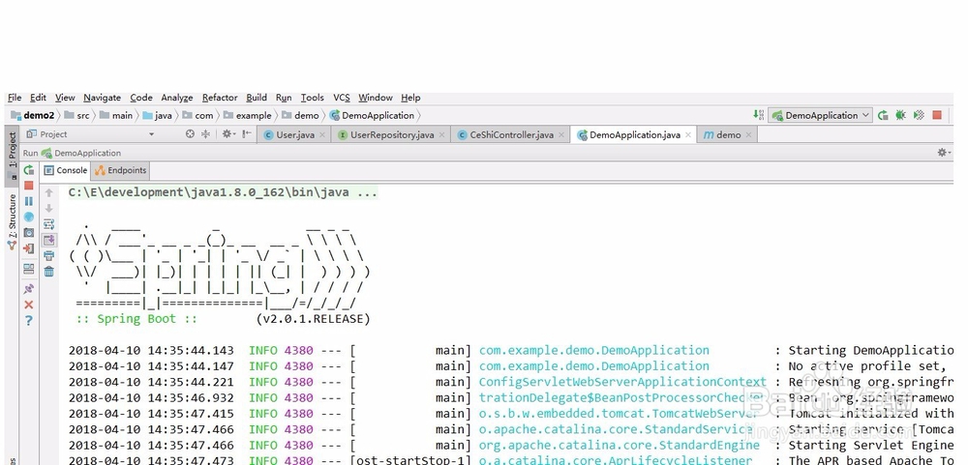The image size is (968, 465).
Task: Open Project panel settings gear
Action: (x=227, y=133)
